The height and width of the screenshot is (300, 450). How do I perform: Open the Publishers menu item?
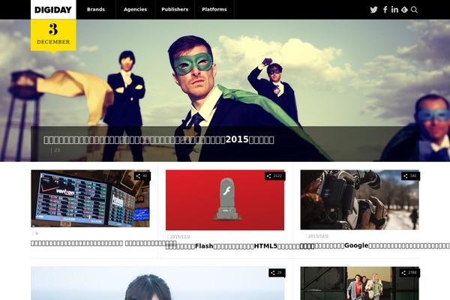tap(175, 10)
